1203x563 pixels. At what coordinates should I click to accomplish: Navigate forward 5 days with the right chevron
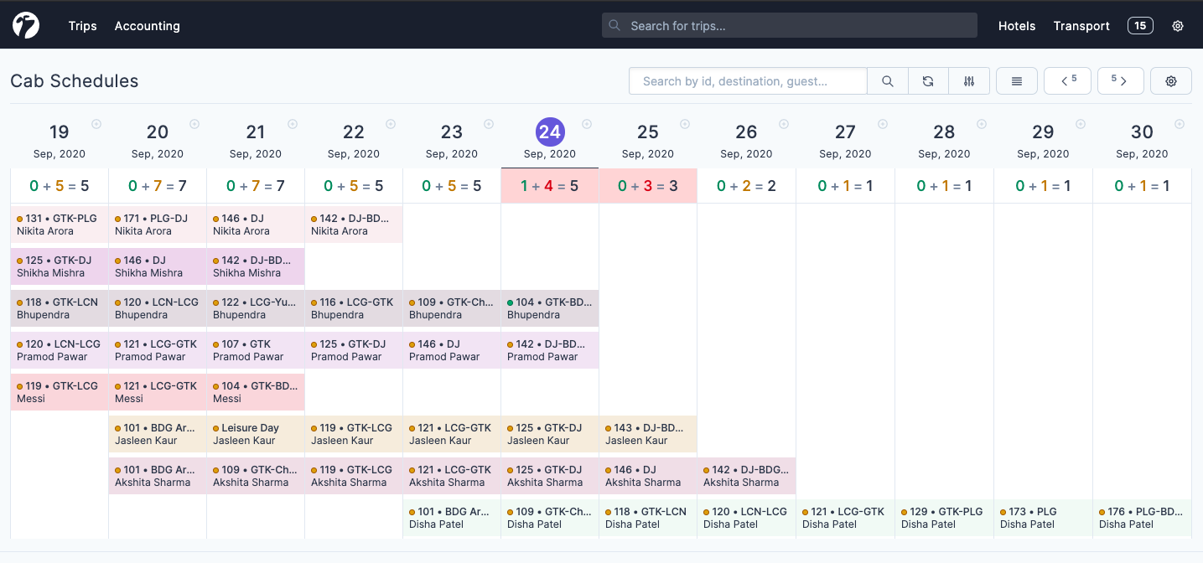pyautogui.click(x=1121, y=80)
